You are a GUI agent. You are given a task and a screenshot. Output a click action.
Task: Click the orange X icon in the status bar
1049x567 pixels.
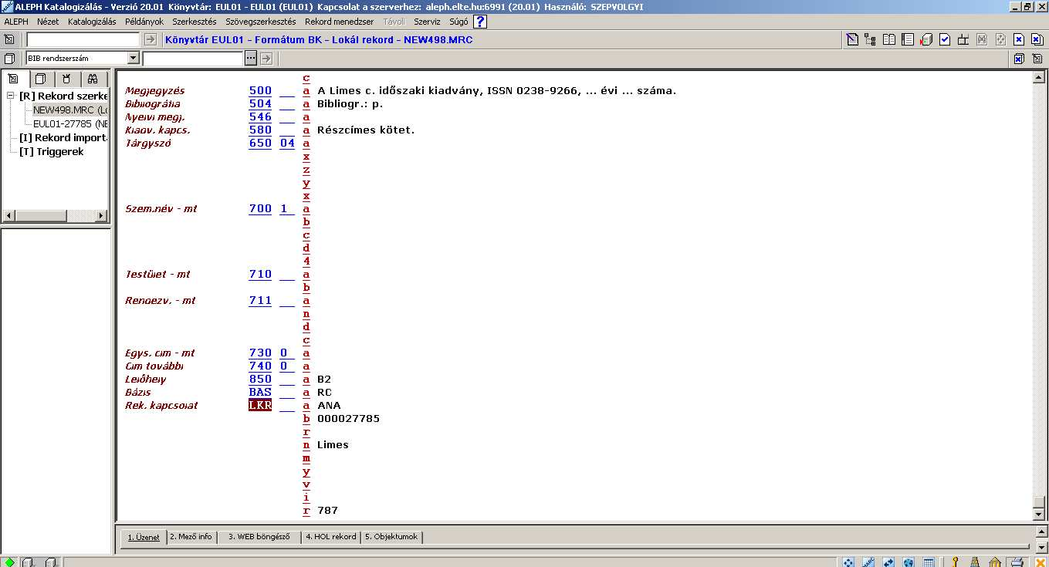click(1040, 562)
